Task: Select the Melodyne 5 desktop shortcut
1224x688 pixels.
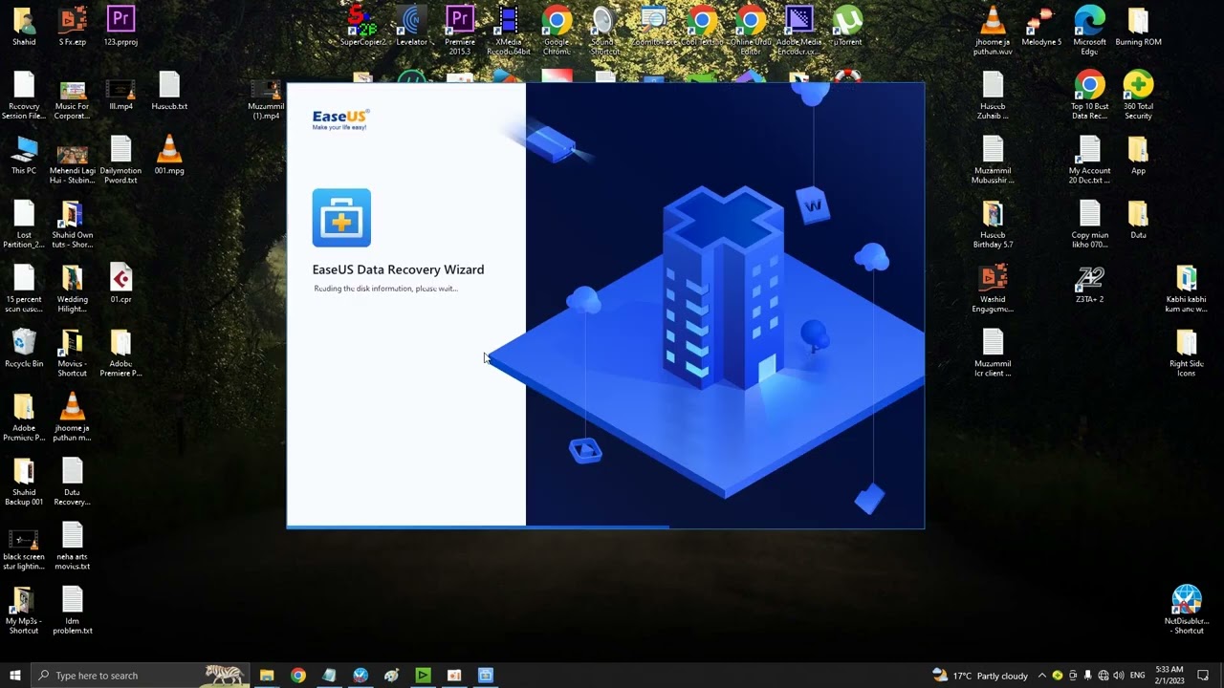Action: pos(1041,26)
